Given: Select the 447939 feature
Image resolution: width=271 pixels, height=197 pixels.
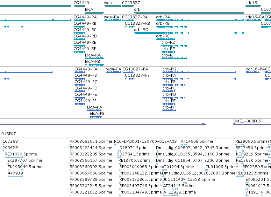Looking at the screenshot, I should (x=15, y=176).
